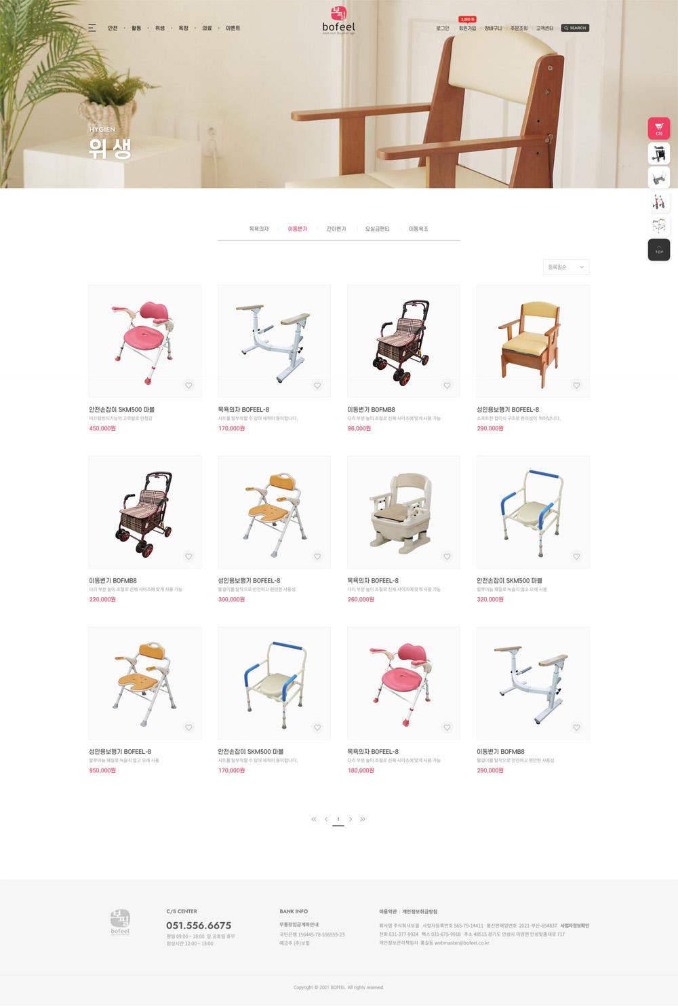This screenshot has width=678, height=1007.
Task: Toggle wishlist heart on pink 안전손잡이 SKM500 chair
Action: pos(188,385)
